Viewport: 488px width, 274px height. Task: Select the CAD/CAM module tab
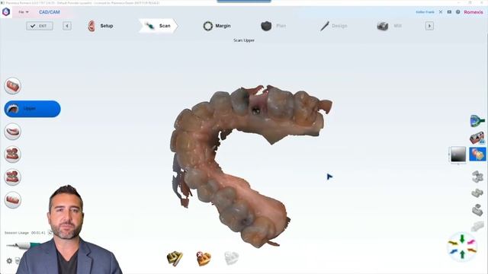pos(50,12)
